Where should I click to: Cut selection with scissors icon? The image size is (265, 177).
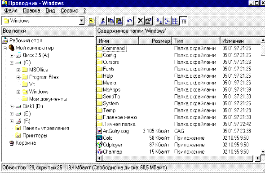click(x=102, y=21)
